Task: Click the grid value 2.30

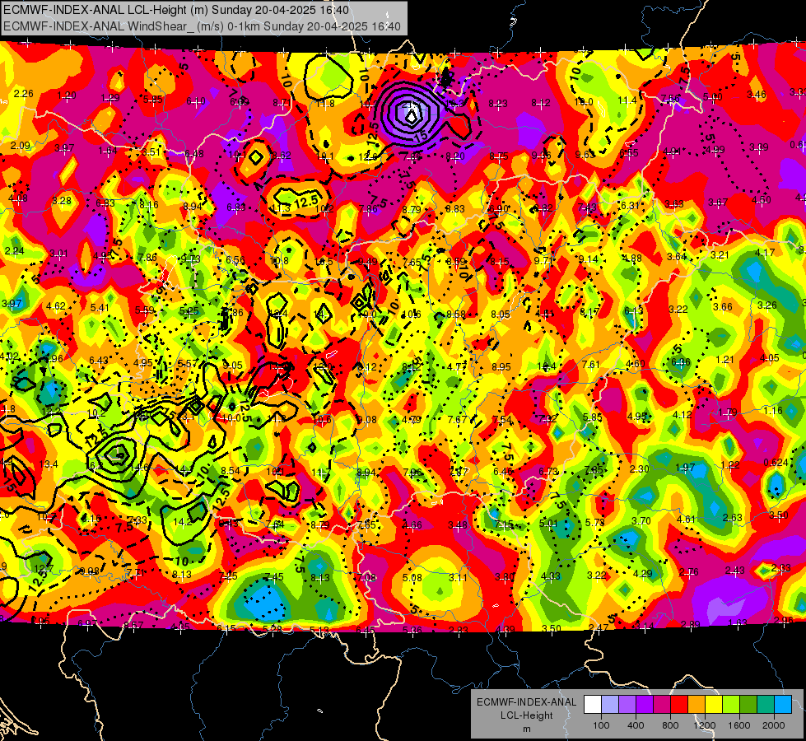Action: click(640, 469)
